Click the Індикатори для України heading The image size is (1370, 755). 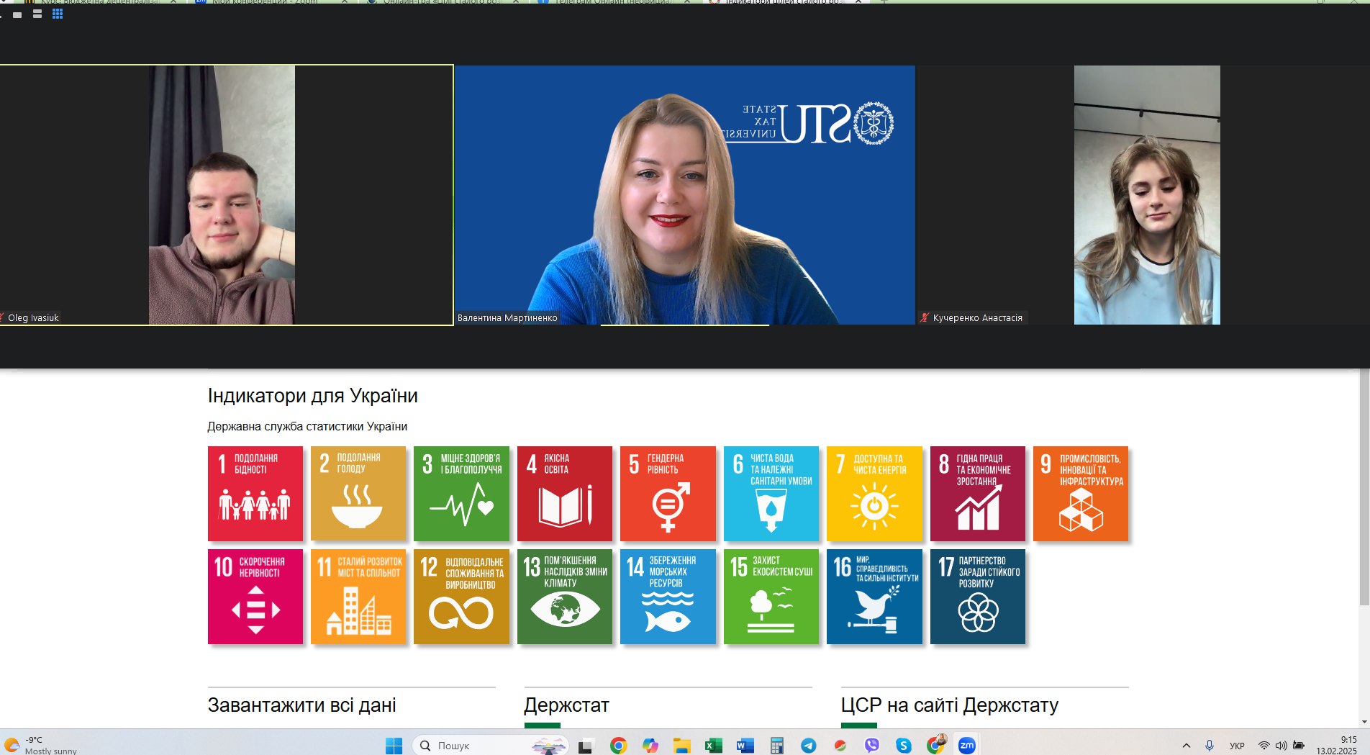pyautogui.click(x=313, y=396)
